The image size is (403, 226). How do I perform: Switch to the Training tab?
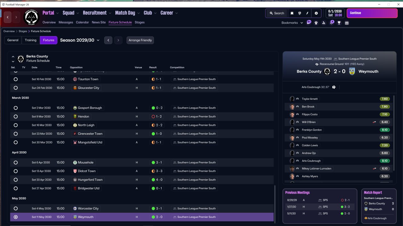tap(31, 40)
